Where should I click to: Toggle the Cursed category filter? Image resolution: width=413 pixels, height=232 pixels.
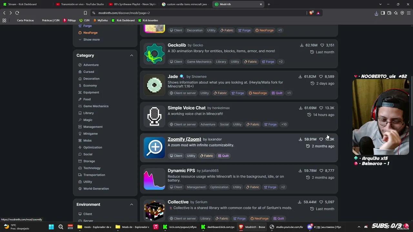86,72
